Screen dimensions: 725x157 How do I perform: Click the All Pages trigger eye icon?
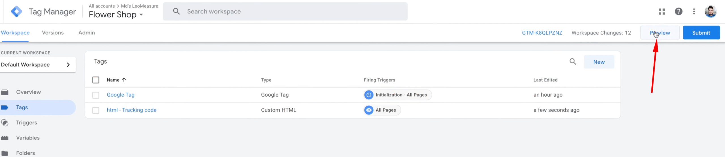pos(369,110)
